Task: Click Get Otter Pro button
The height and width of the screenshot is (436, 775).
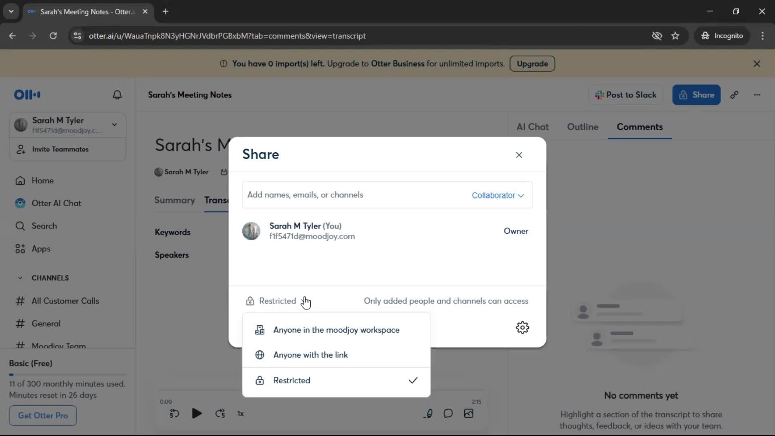Action: [x=43, y=415]
